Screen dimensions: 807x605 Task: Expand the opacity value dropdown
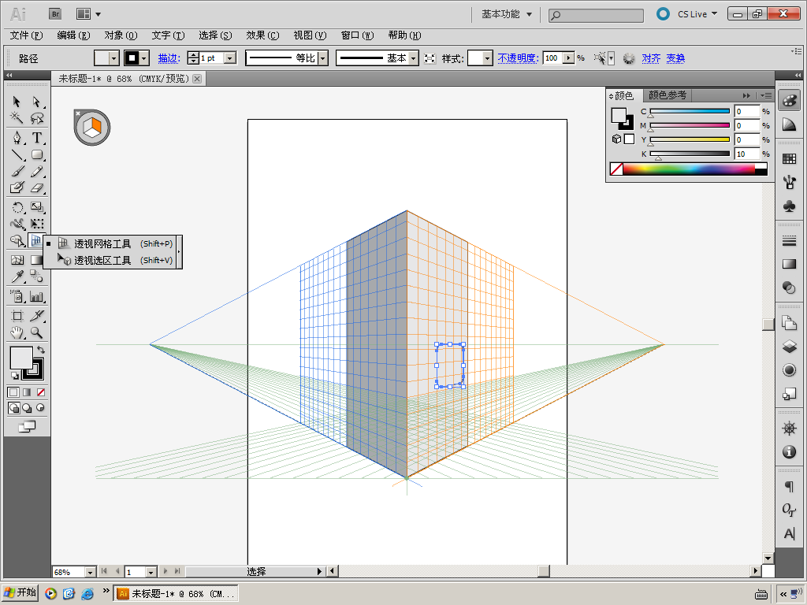click(567, 58)
